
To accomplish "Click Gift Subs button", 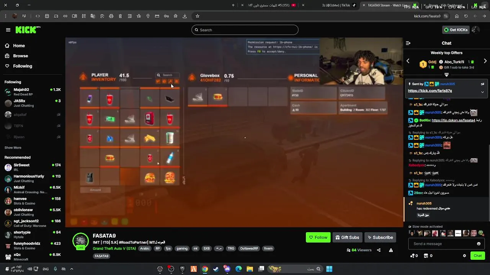I will coord(347,237).
